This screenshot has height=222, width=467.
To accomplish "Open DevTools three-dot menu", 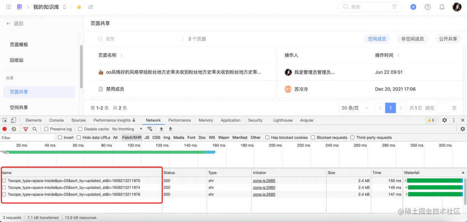I will coord(454,120).
